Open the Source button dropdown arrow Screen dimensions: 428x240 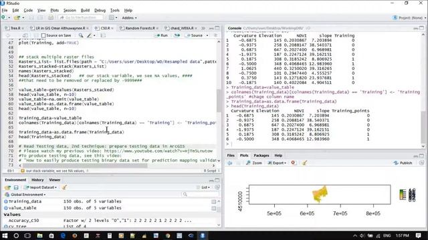click(207, 35)
